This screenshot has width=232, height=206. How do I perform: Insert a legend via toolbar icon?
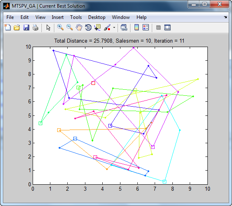point(145,27)
